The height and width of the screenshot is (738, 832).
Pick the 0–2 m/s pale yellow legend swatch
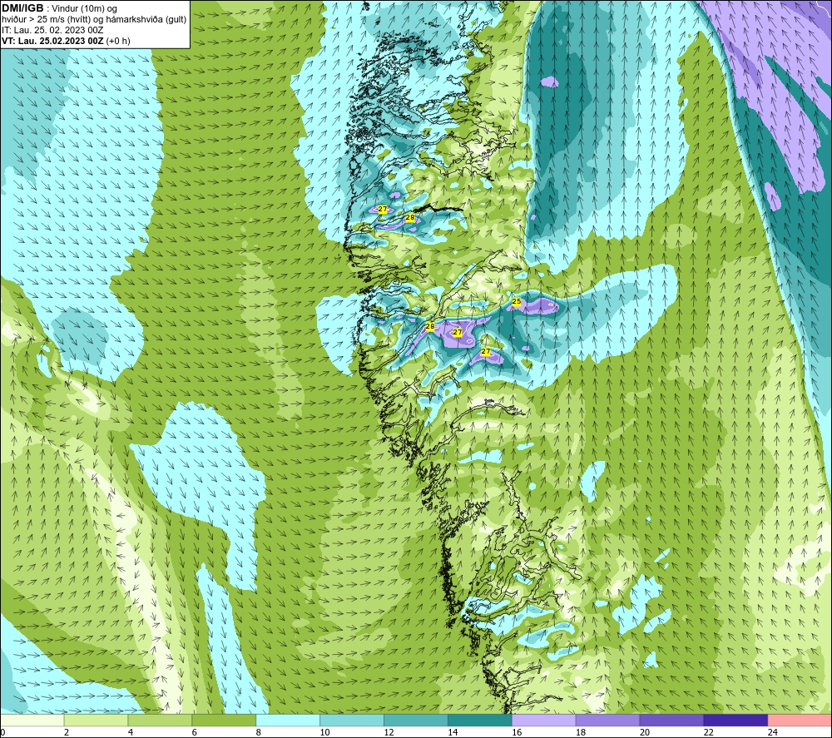tap(32, 721)
